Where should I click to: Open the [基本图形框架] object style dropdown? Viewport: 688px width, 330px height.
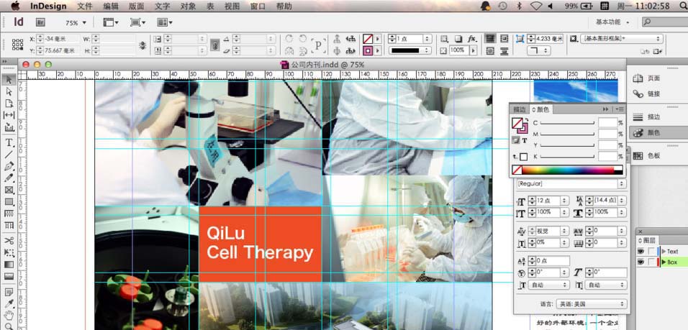coord(621,39)
